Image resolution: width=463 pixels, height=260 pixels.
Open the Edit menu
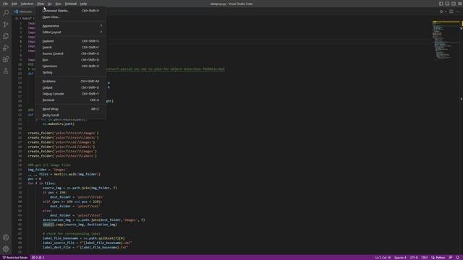pos(14,4)
